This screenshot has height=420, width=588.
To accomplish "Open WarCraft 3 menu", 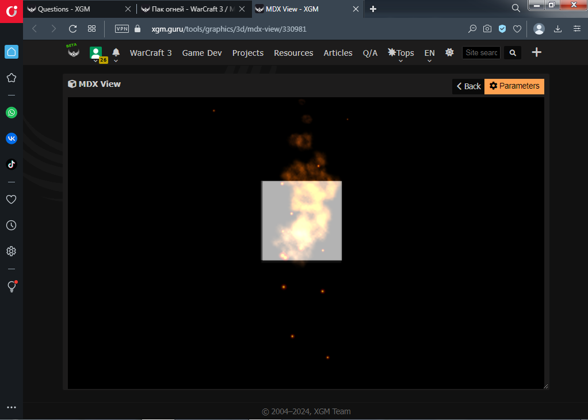I will tap(151, 53).
